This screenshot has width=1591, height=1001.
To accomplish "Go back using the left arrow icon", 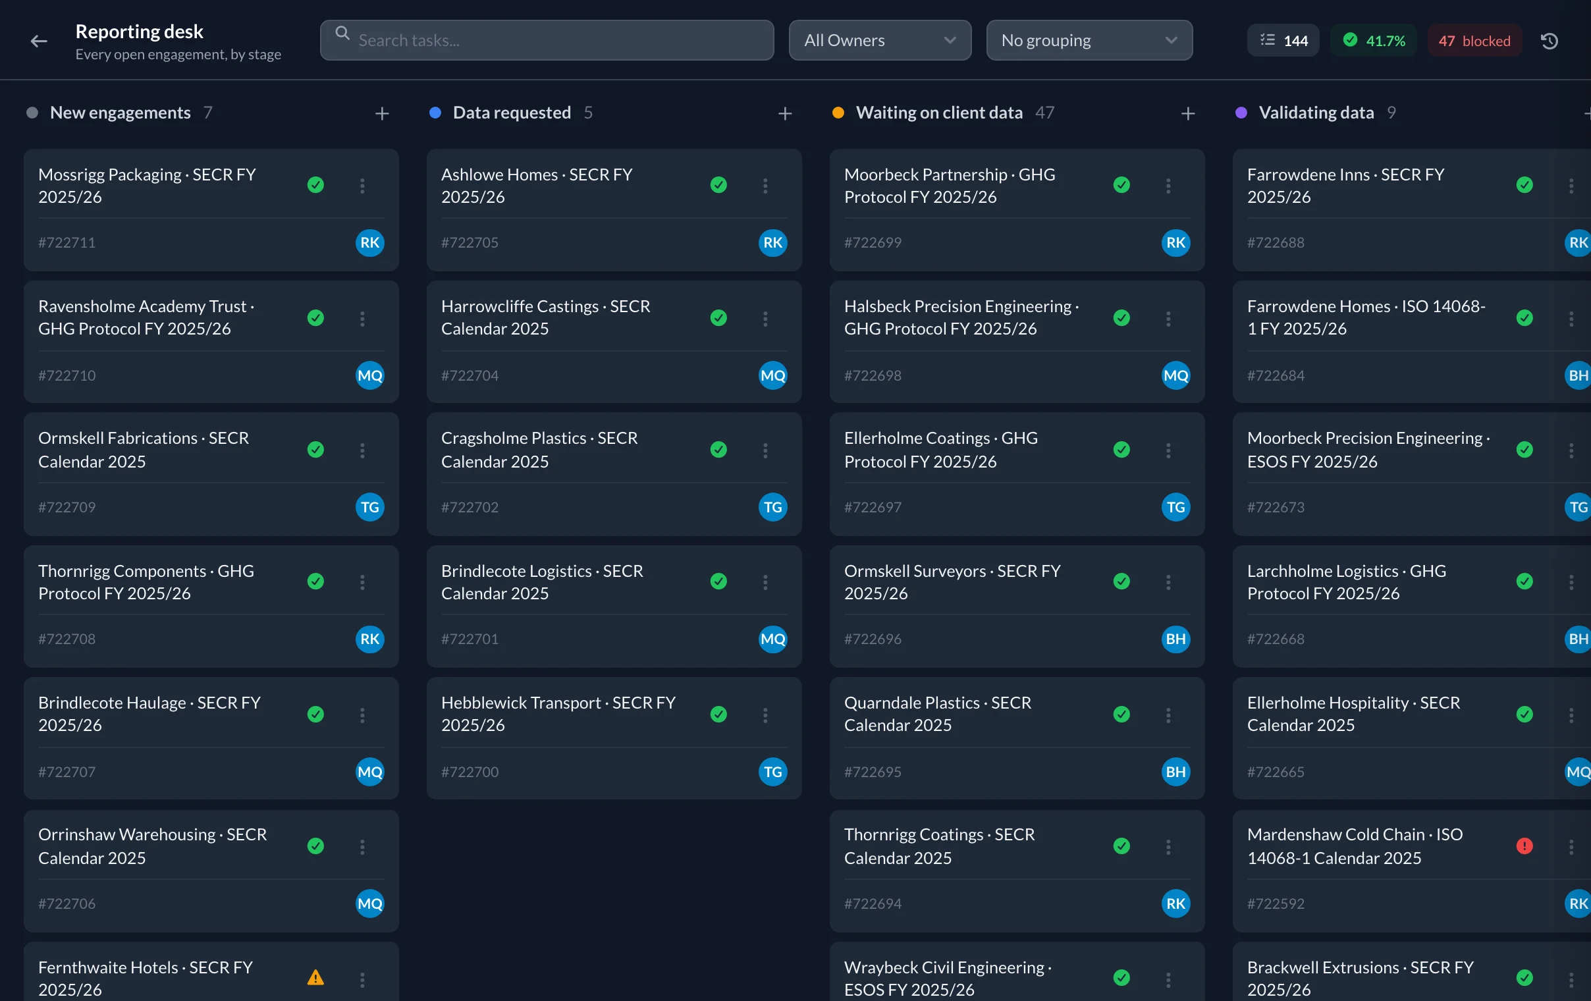I will 39,41.
